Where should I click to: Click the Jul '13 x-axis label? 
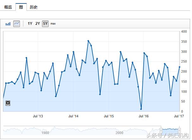[38, 116]
